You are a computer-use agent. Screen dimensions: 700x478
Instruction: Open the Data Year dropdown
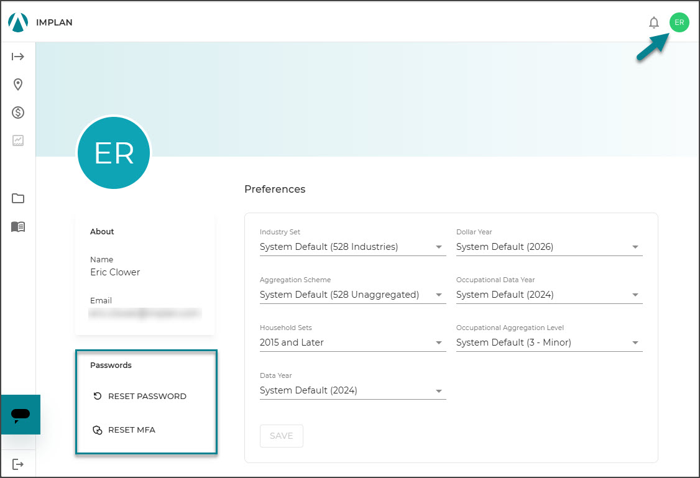[352, 390]
